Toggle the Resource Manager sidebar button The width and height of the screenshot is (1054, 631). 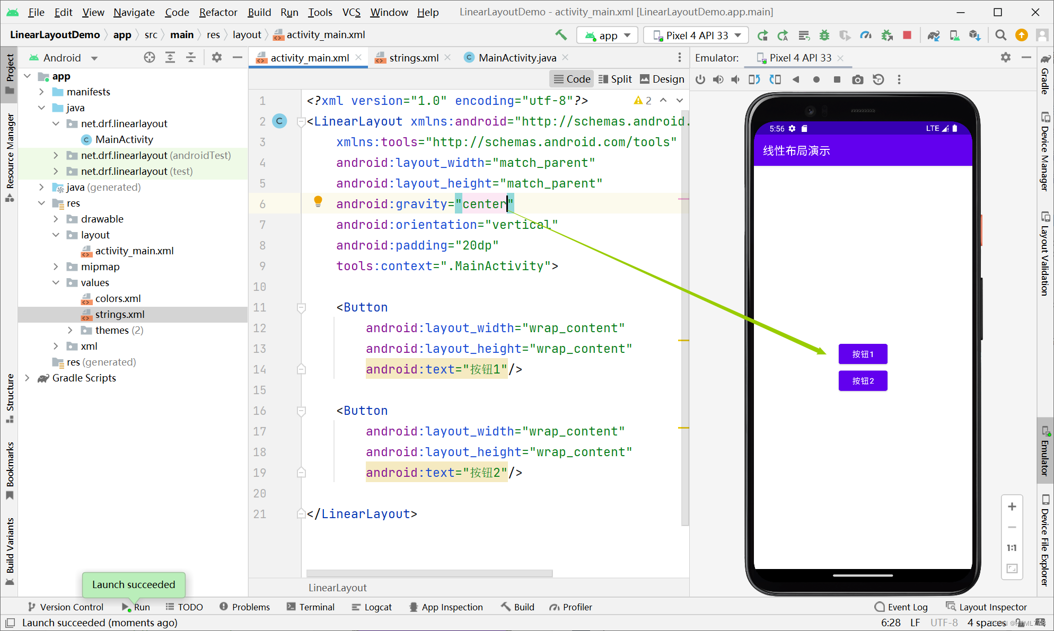[10, 157]
